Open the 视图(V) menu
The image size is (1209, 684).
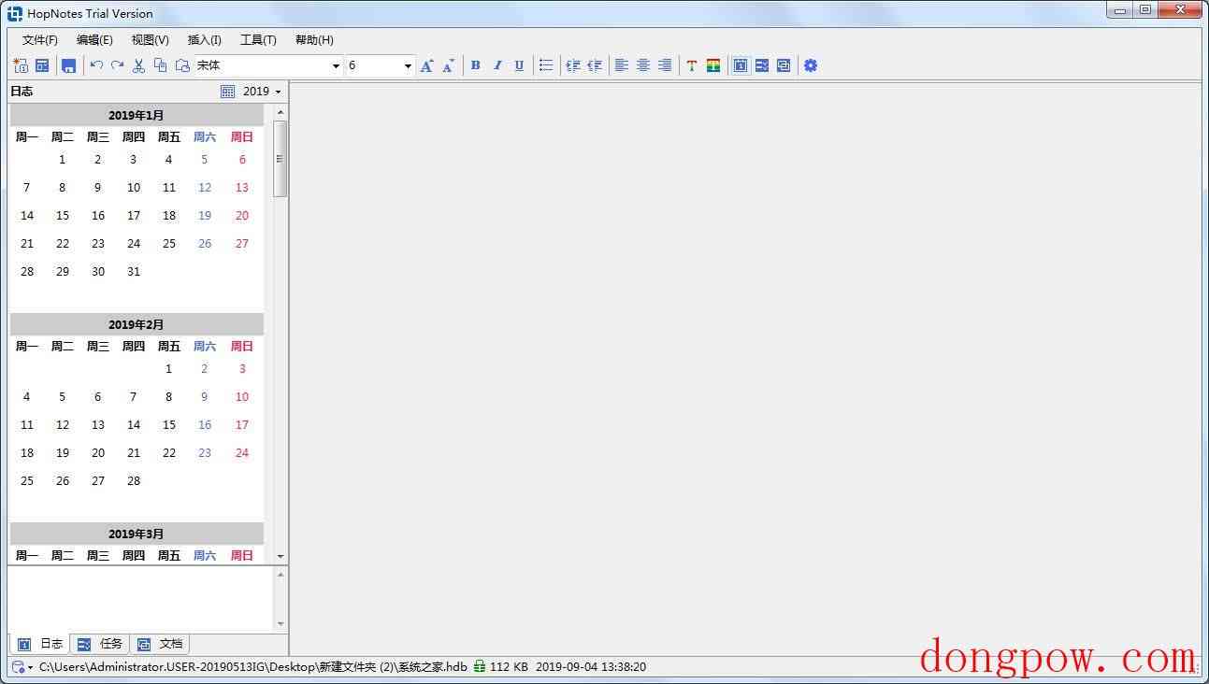click(151, 40)
